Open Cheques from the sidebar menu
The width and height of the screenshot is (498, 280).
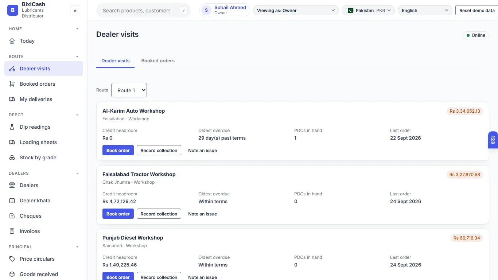(44, 216)
